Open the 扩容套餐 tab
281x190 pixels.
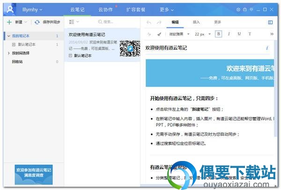(136, 10)
